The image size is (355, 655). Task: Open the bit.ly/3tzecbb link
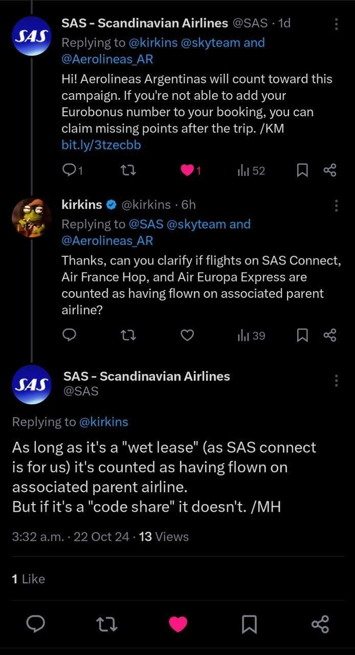[101, 145]
